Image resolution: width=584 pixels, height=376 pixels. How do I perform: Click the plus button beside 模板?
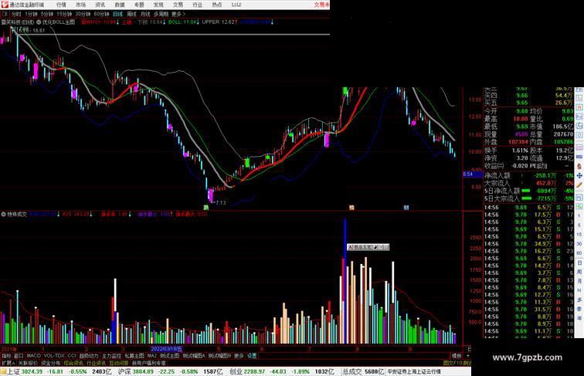pyautogui.click(x=468, y=356)
